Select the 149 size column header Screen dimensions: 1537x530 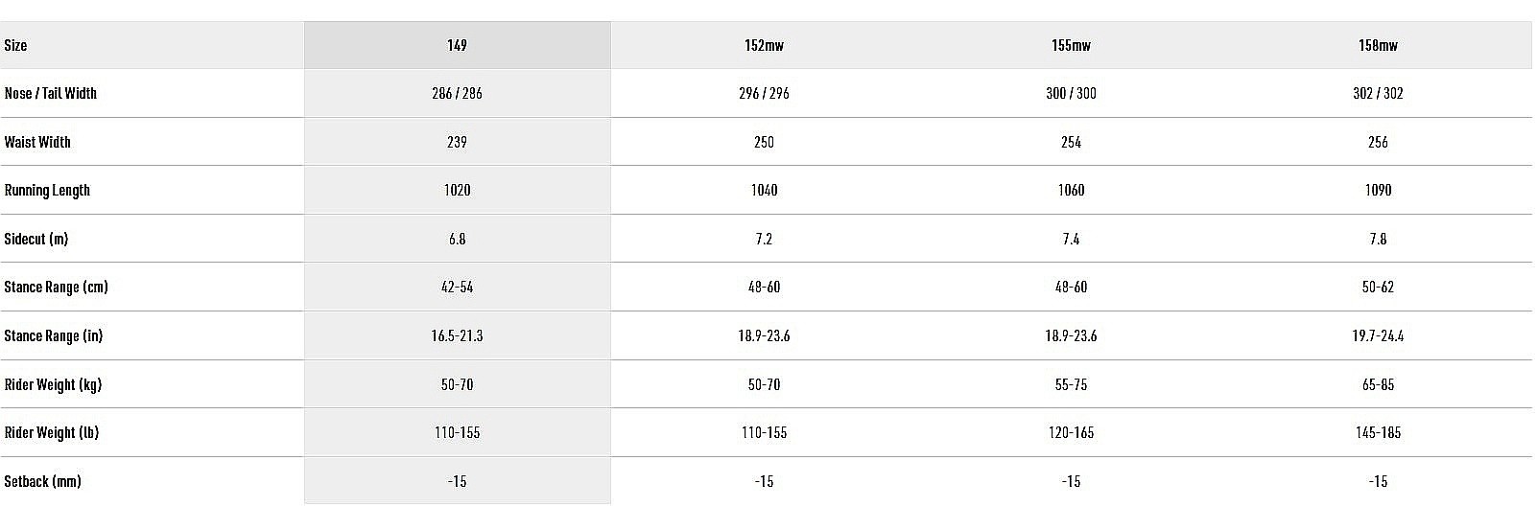[x=457, y=45]
